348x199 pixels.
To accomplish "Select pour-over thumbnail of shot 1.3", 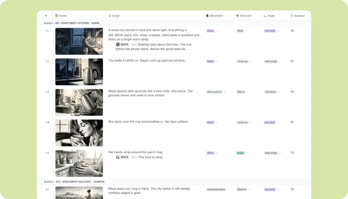I will click(79, 102).
